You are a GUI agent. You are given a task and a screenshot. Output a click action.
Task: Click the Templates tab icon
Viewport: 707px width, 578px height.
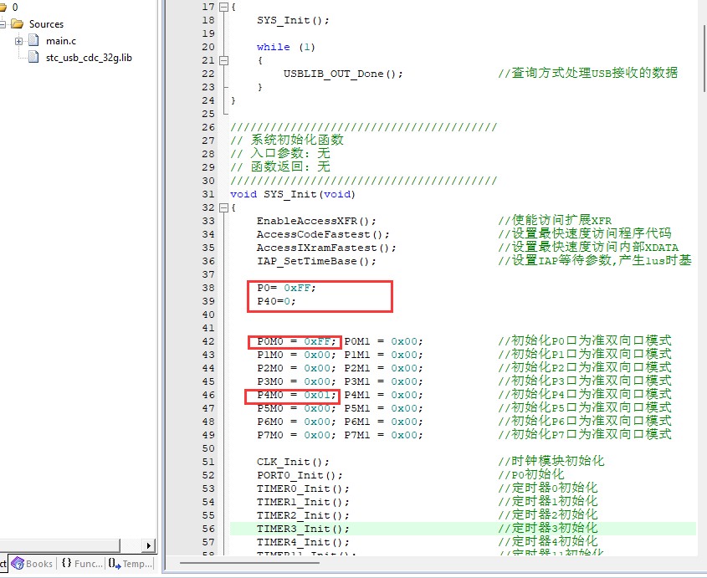(x=115, y=564)
